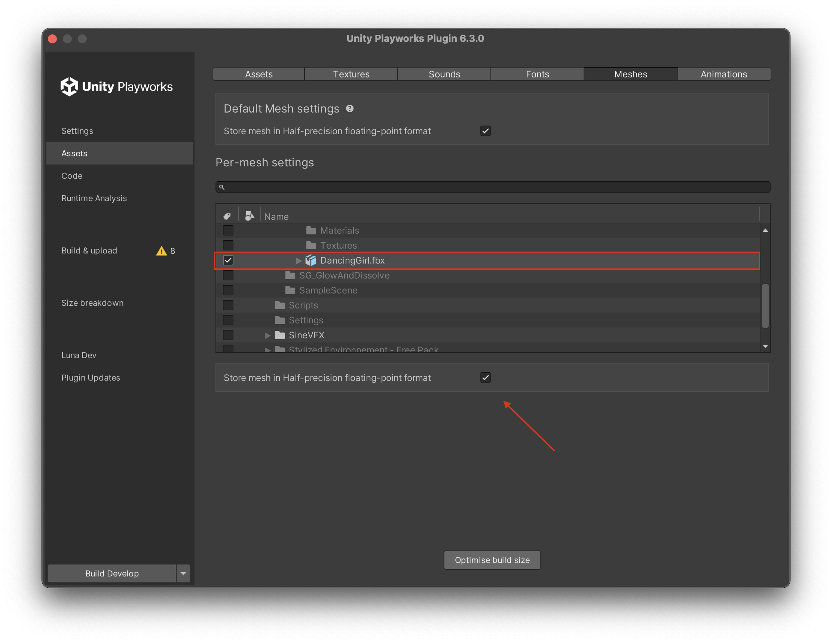Click the scroll up arrow of mesh list
Screen dimensions: 832x643
(765, 230)
